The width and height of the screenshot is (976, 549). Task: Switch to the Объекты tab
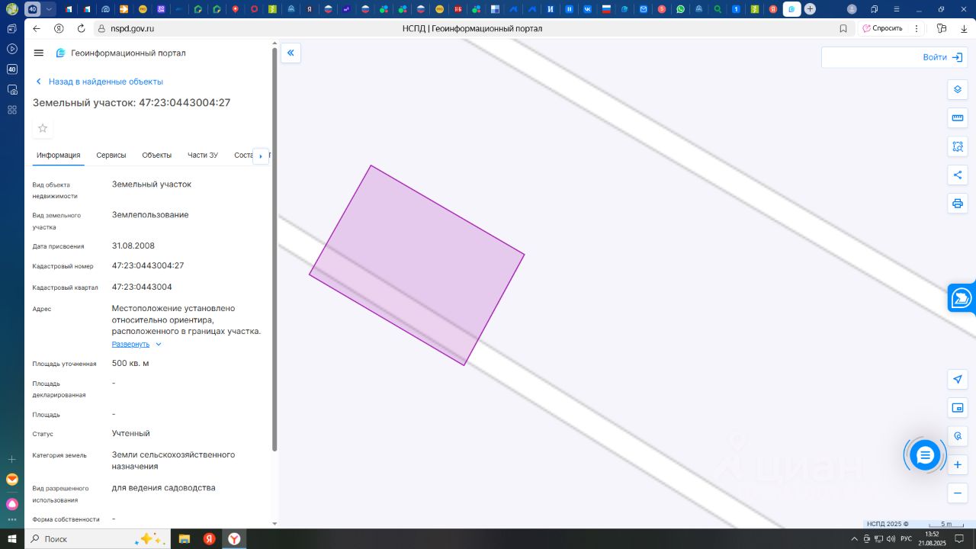coord(157,155)
